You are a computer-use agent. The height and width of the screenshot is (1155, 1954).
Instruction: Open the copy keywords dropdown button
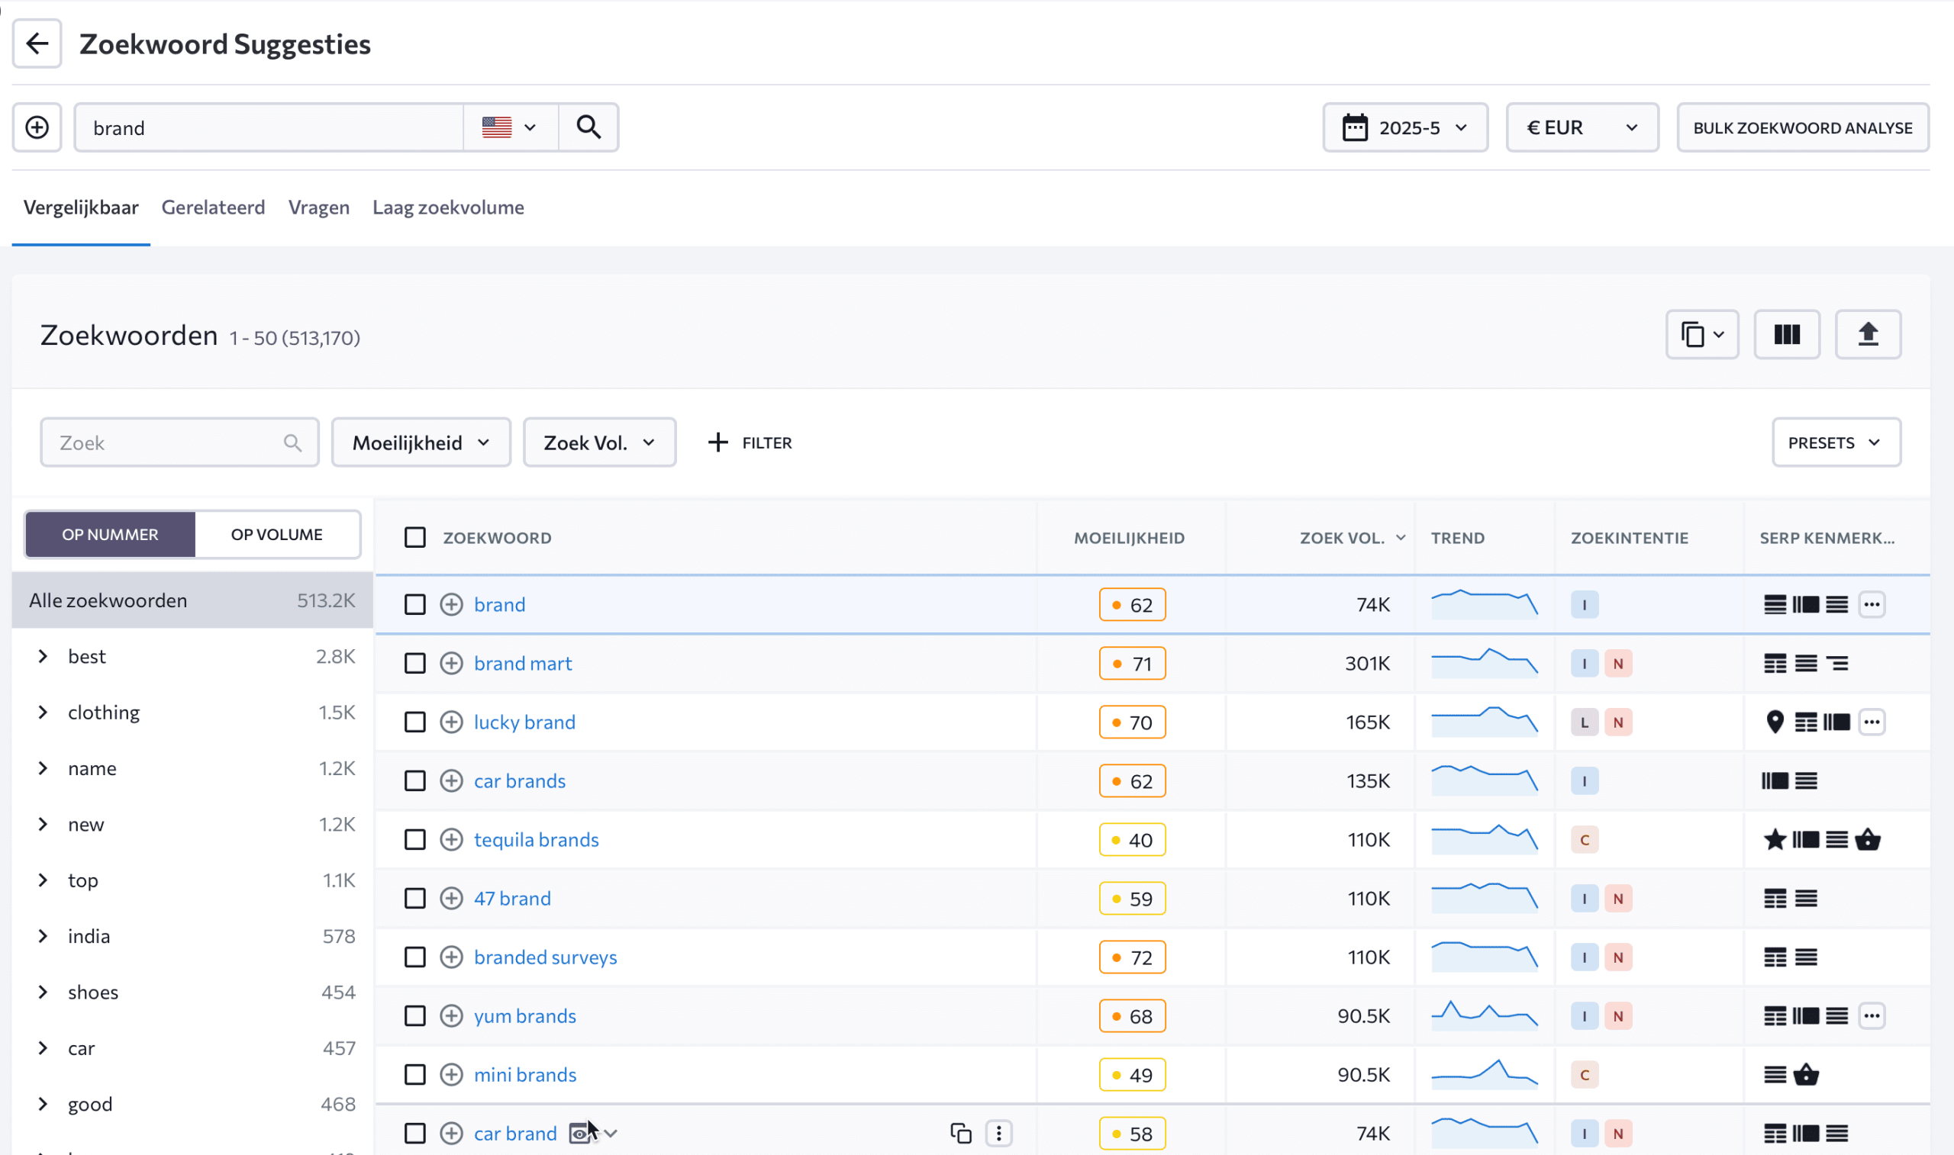(1702, 335)
